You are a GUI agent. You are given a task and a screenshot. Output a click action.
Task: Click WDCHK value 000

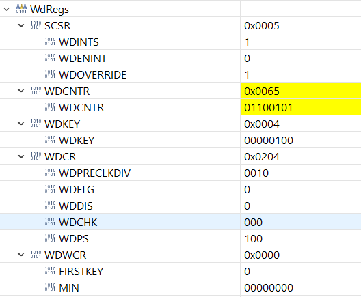[x=253, y=223]
